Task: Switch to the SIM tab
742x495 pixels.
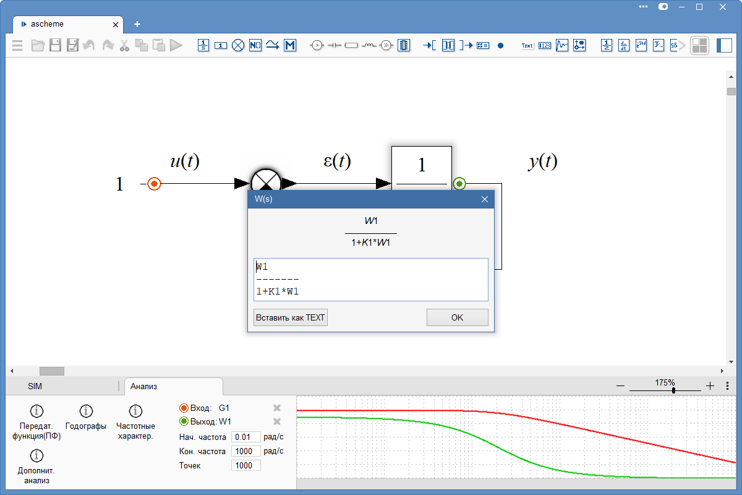Action: pos(35,386)
